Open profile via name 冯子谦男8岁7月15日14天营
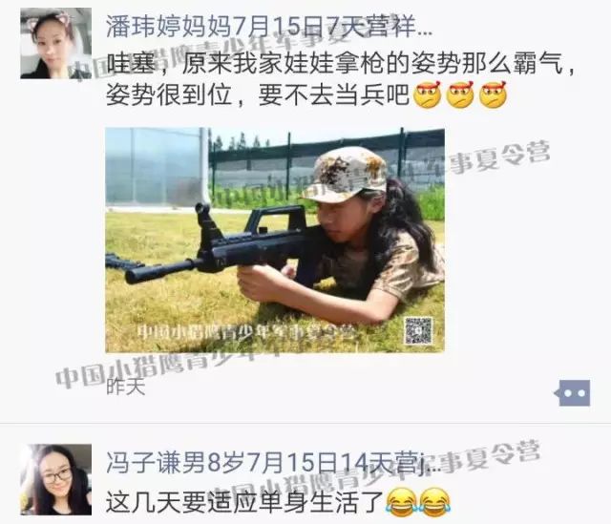This screenshot has width=611, height=524. pos(273,463)
